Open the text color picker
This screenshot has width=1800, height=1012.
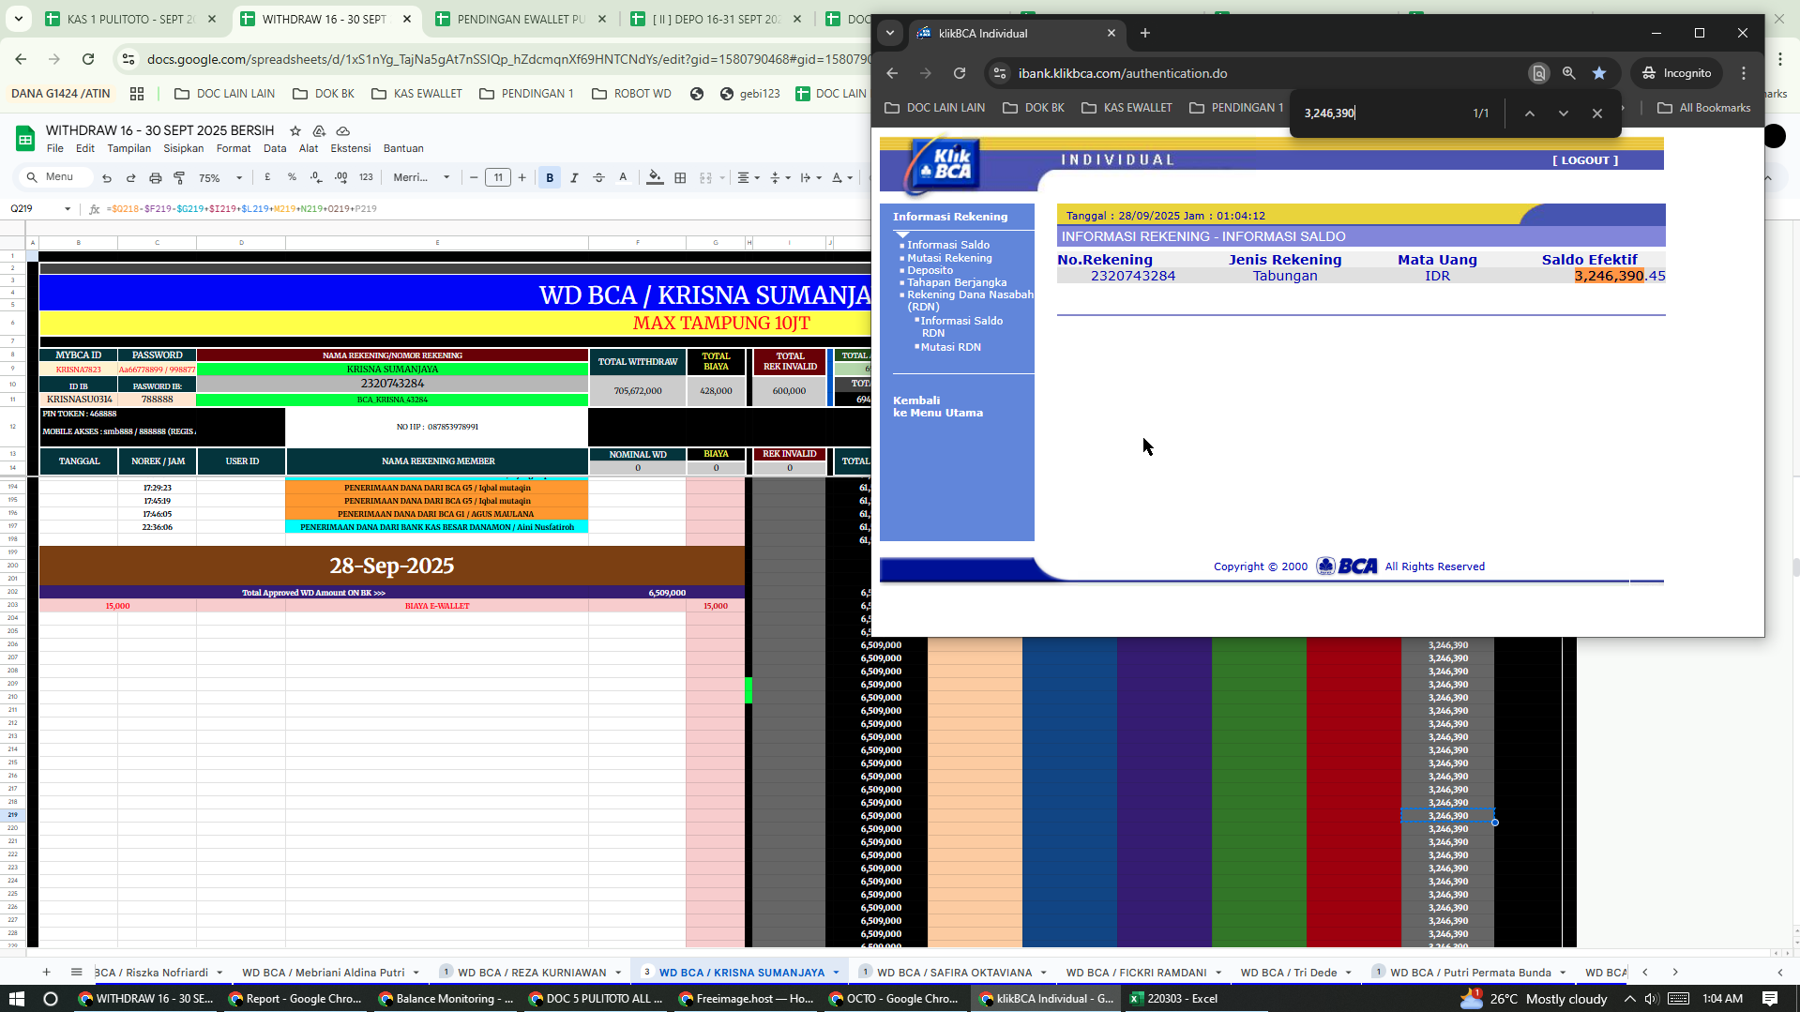pos(623,177)
